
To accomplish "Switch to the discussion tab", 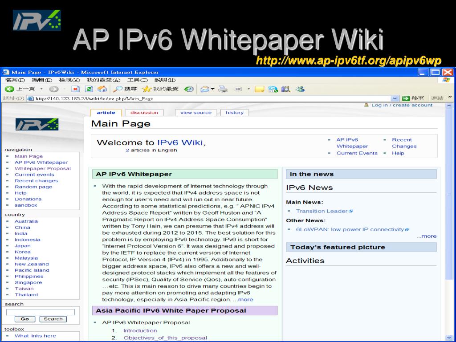I will [x=144, y=113].
